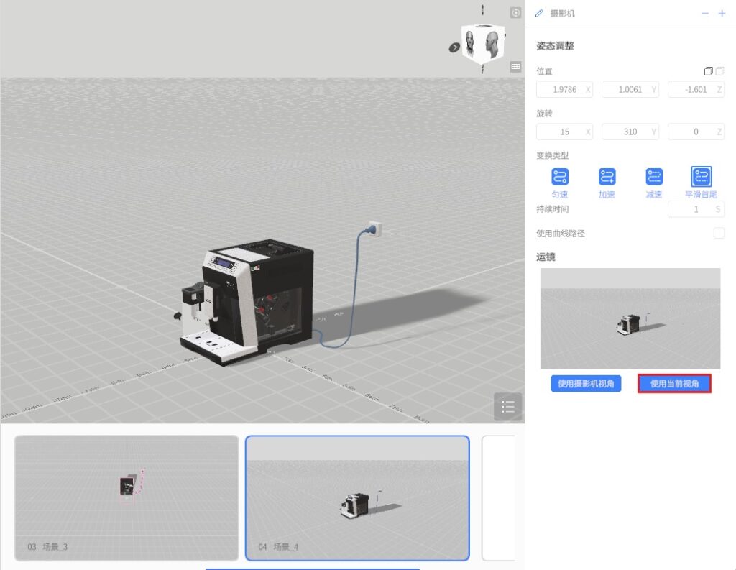This screenshot has width=736, height=570.
Task: Click the position X input field
Action: click(x=559, y=90)
